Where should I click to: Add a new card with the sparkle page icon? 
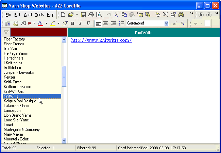(157, 15)
